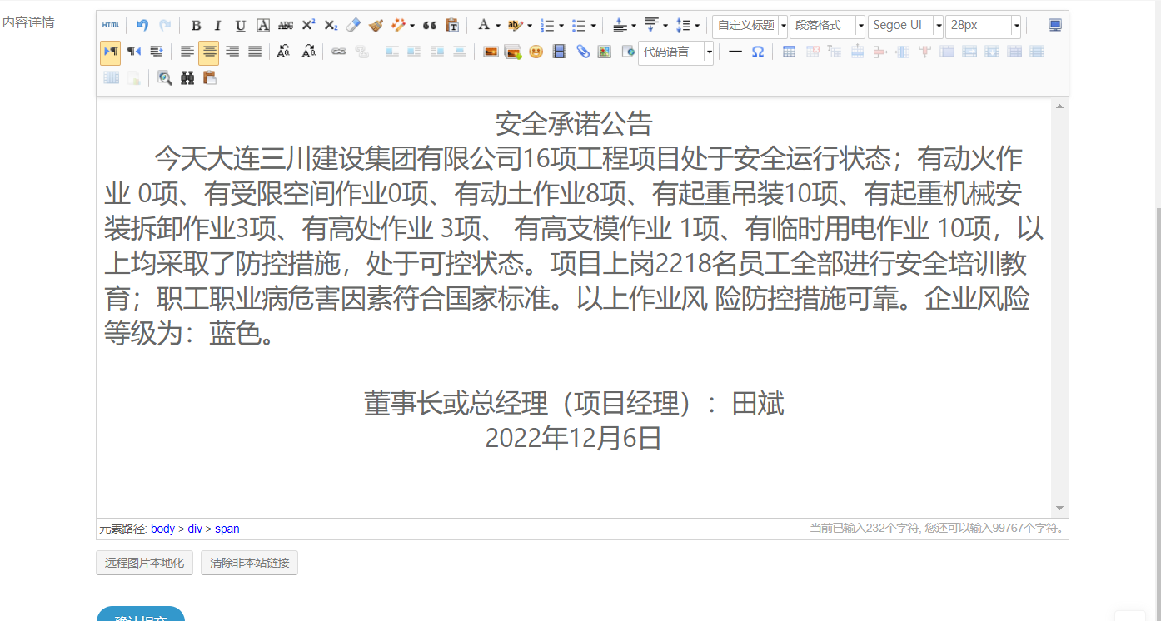Open multiple image upload dialog
The image size is (1161, 621).
513,52
